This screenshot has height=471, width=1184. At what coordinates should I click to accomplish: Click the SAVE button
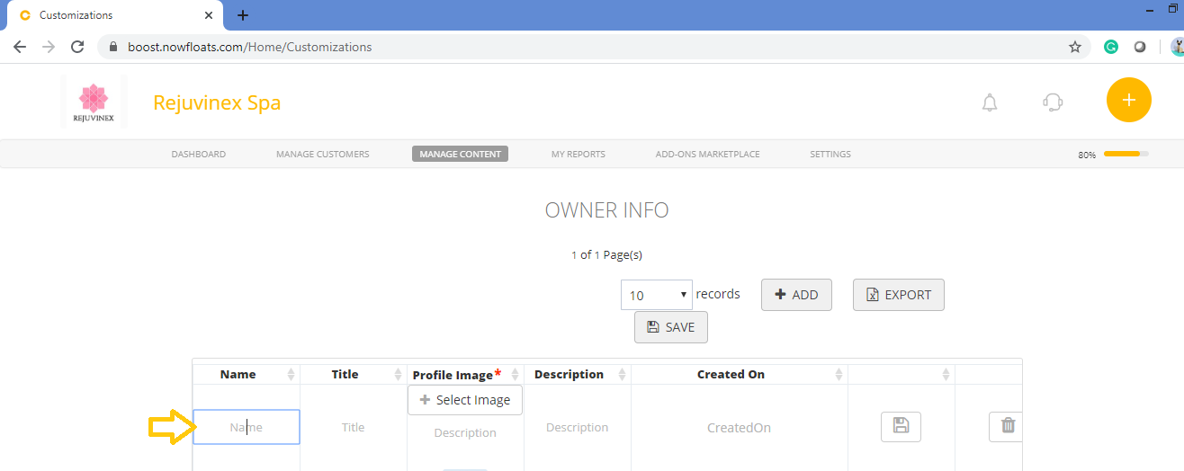(x=671, y=327)
